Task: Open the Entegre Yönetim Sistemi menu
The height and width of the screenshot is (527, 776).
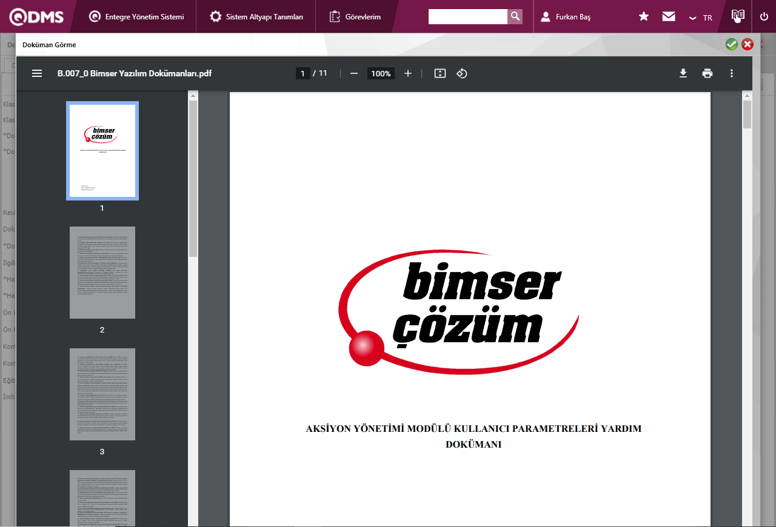Action: (136, 17)
